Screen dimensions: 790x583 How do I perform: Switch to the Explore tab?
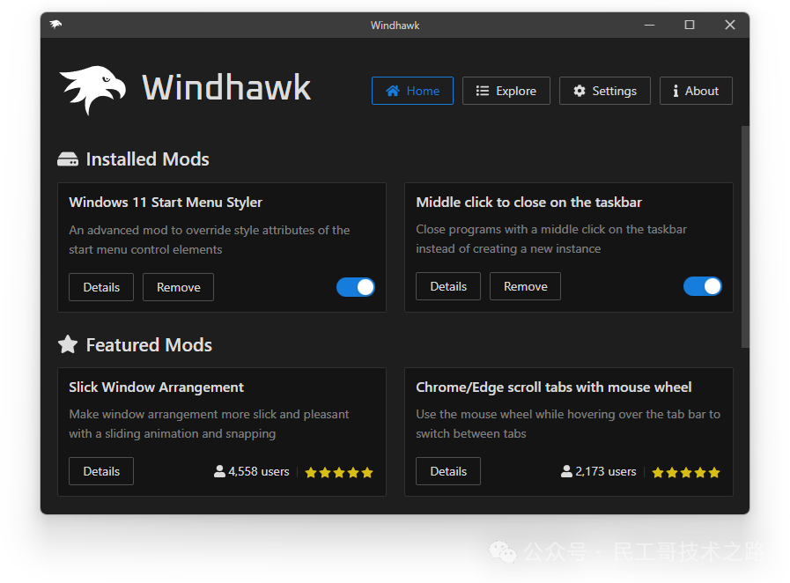(506, 91)
